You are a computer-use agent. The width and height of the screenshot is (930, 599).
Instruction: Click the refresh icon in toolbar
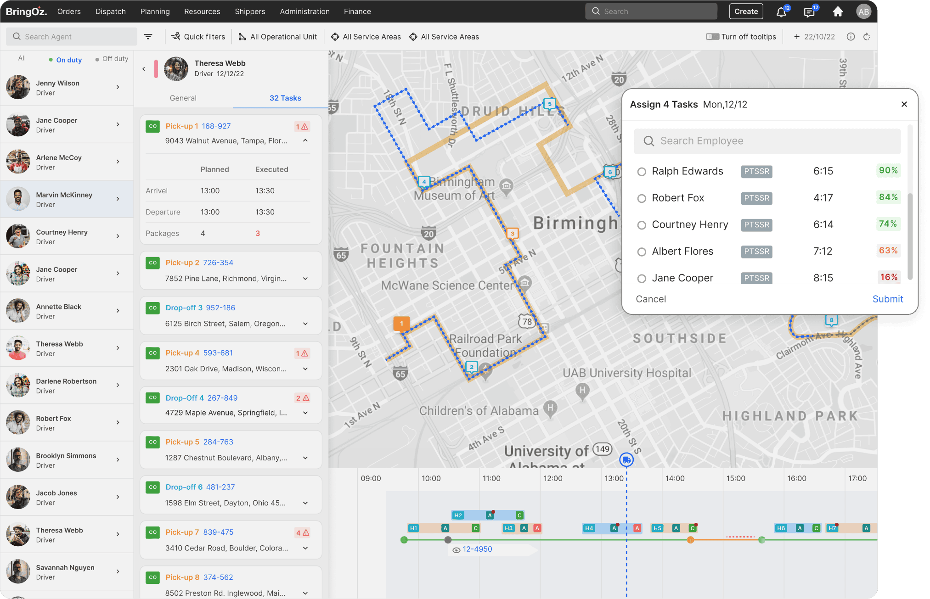tap(867, 37)
